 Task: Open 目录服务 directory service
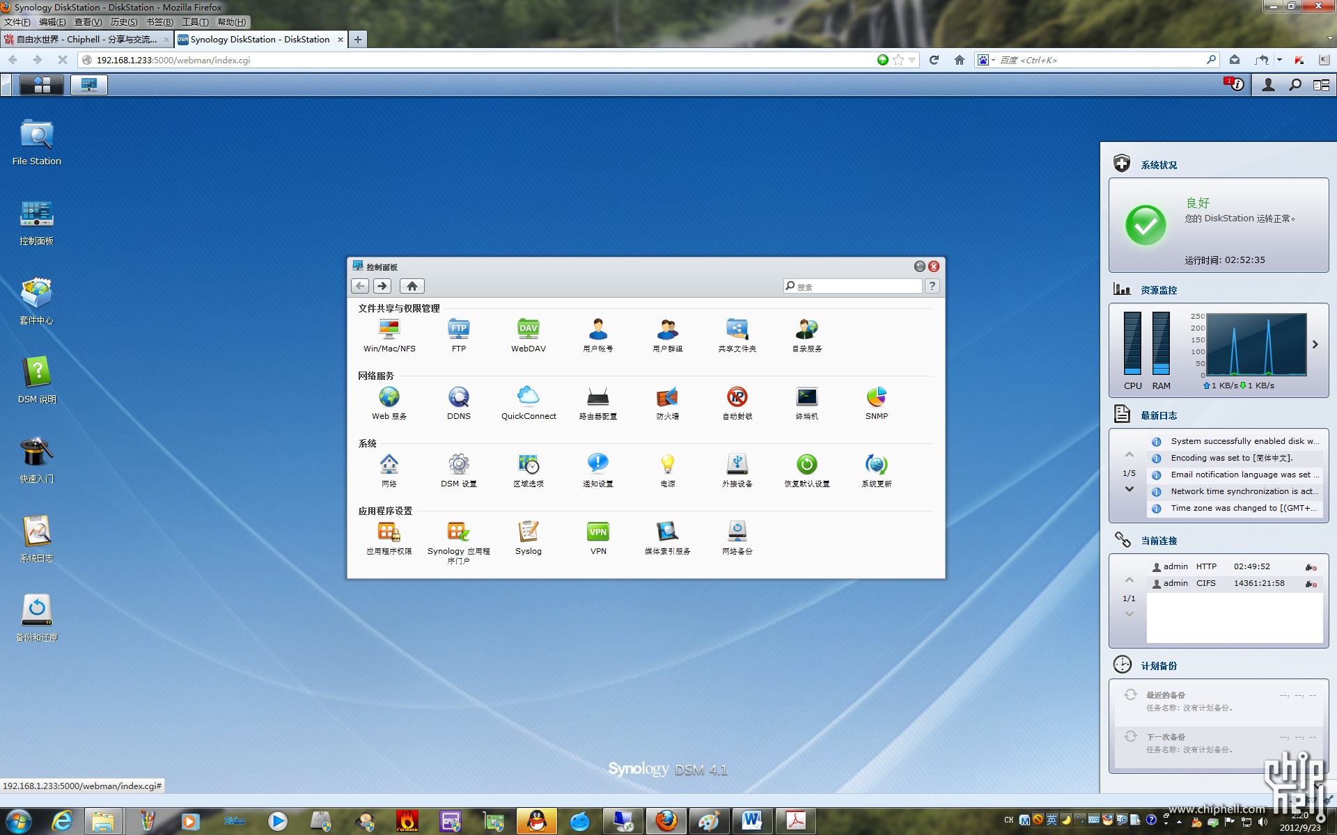point(807,335)
